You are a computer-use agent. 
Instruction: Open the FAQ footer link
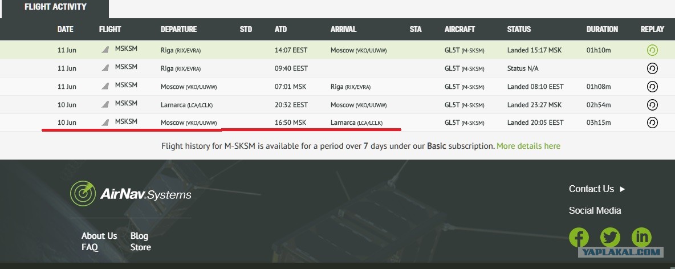tap(90, 247)
